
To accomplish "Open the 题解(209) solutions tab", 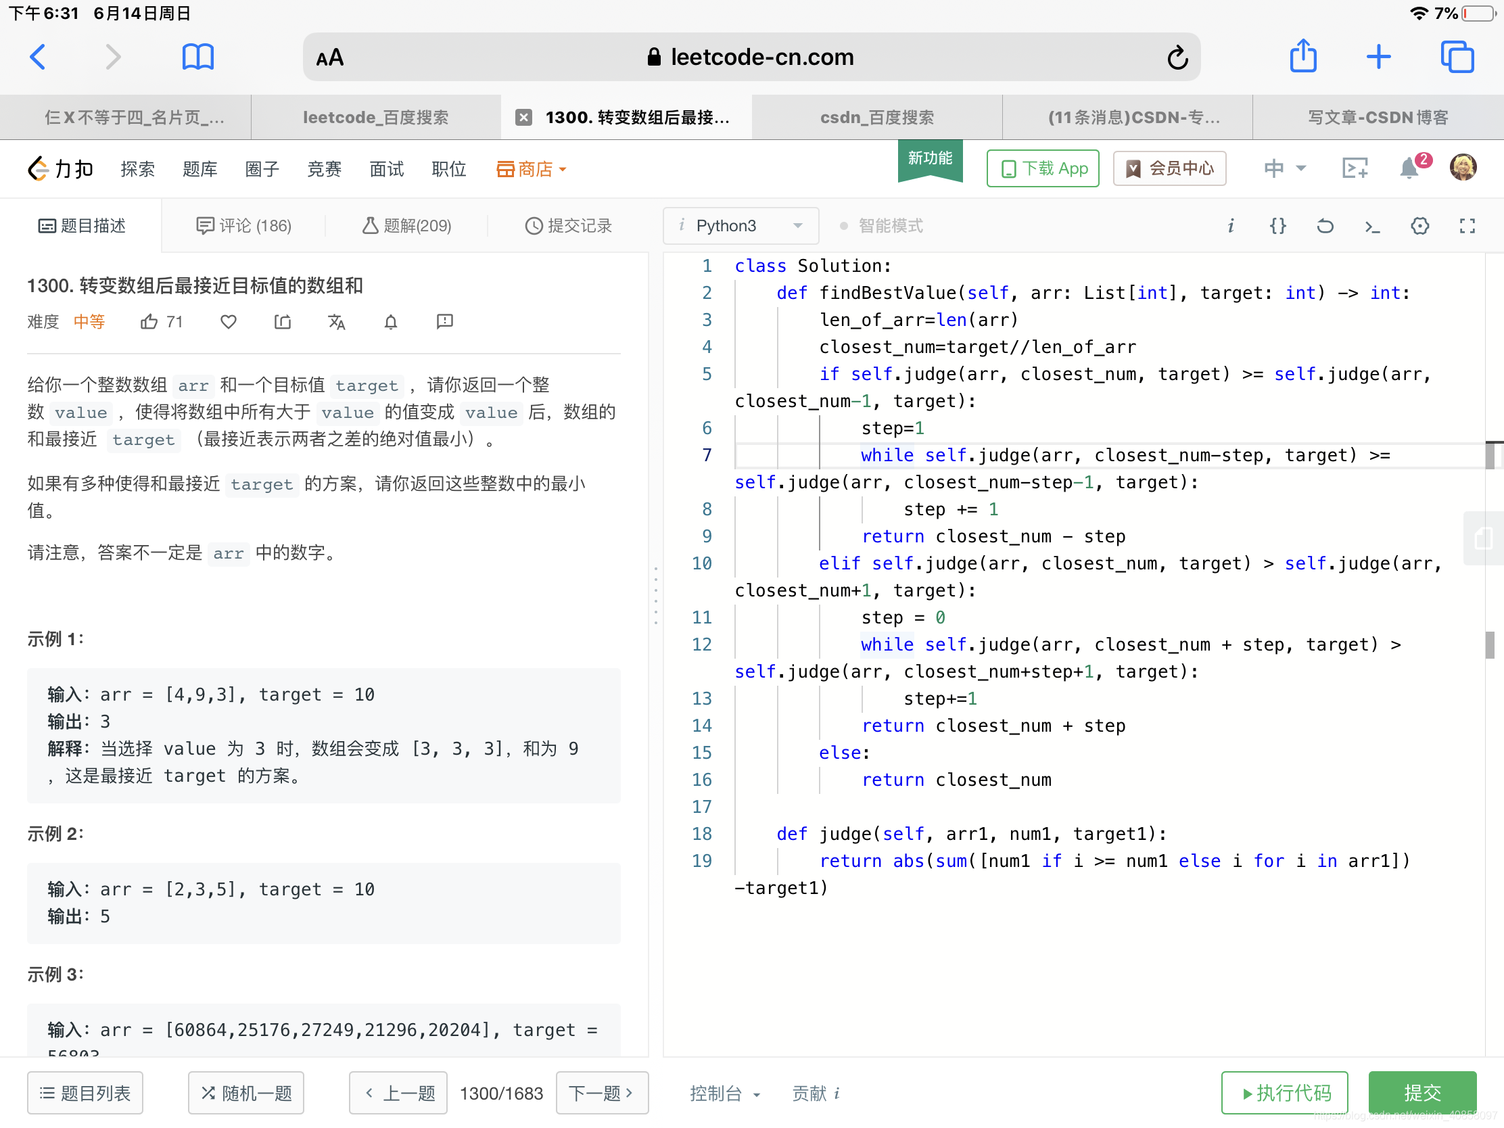I will coord(406,226).
